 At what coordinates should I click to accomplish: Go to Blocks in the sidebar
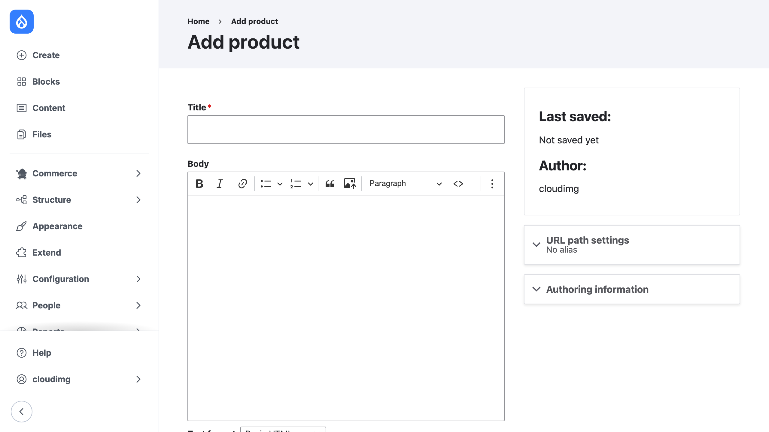pyautogui.click(x=79, y=82)
